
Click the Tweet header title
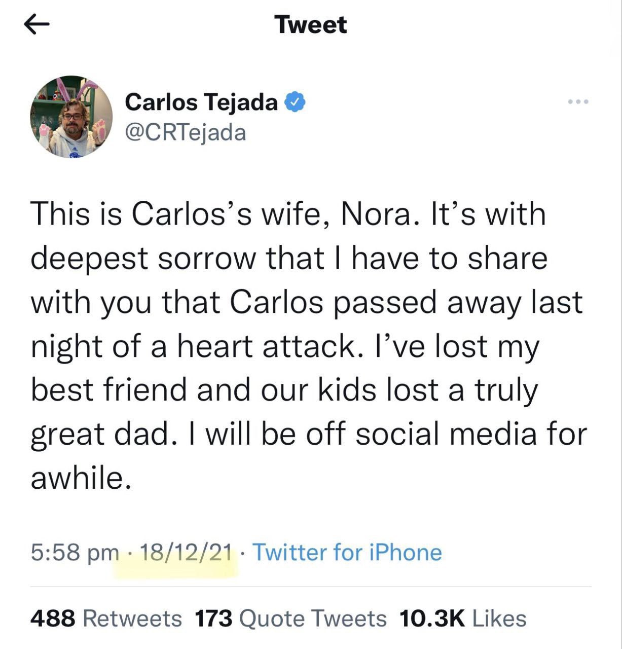coord(310,25)
